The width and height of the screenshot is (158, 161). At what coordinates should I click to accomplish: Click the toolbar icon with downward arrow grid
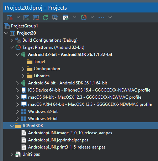(x=55, y=17)
